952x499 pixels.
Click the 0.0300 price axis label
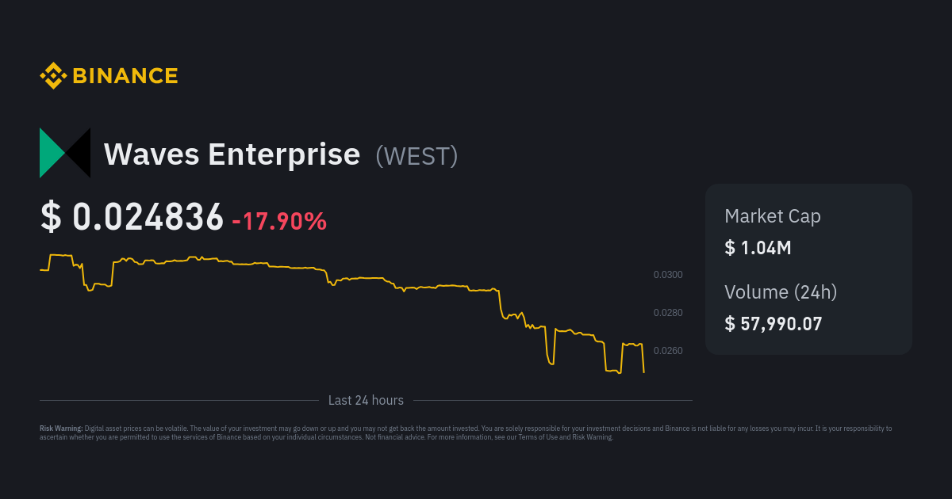668,275
